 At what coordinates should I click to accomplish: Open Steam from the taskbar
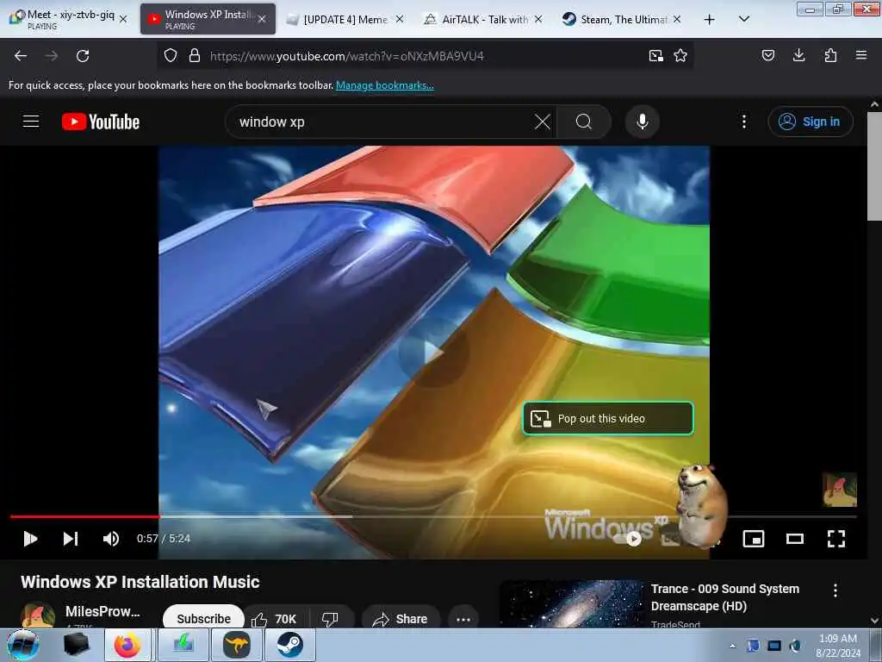pos(289,645)
